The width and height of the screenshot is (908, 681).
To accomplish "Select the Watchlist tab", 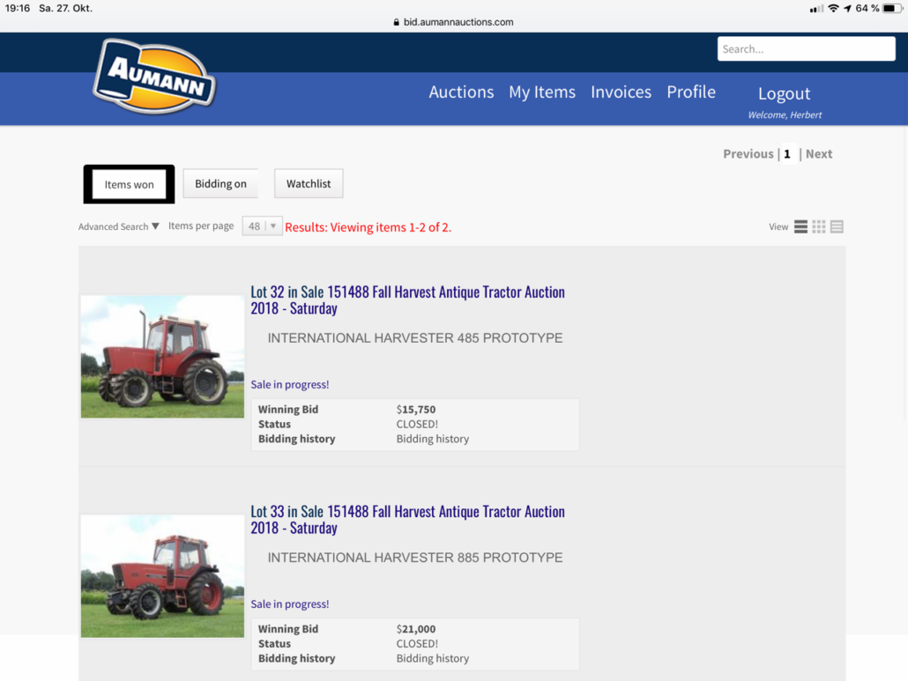I will [309, 183].
